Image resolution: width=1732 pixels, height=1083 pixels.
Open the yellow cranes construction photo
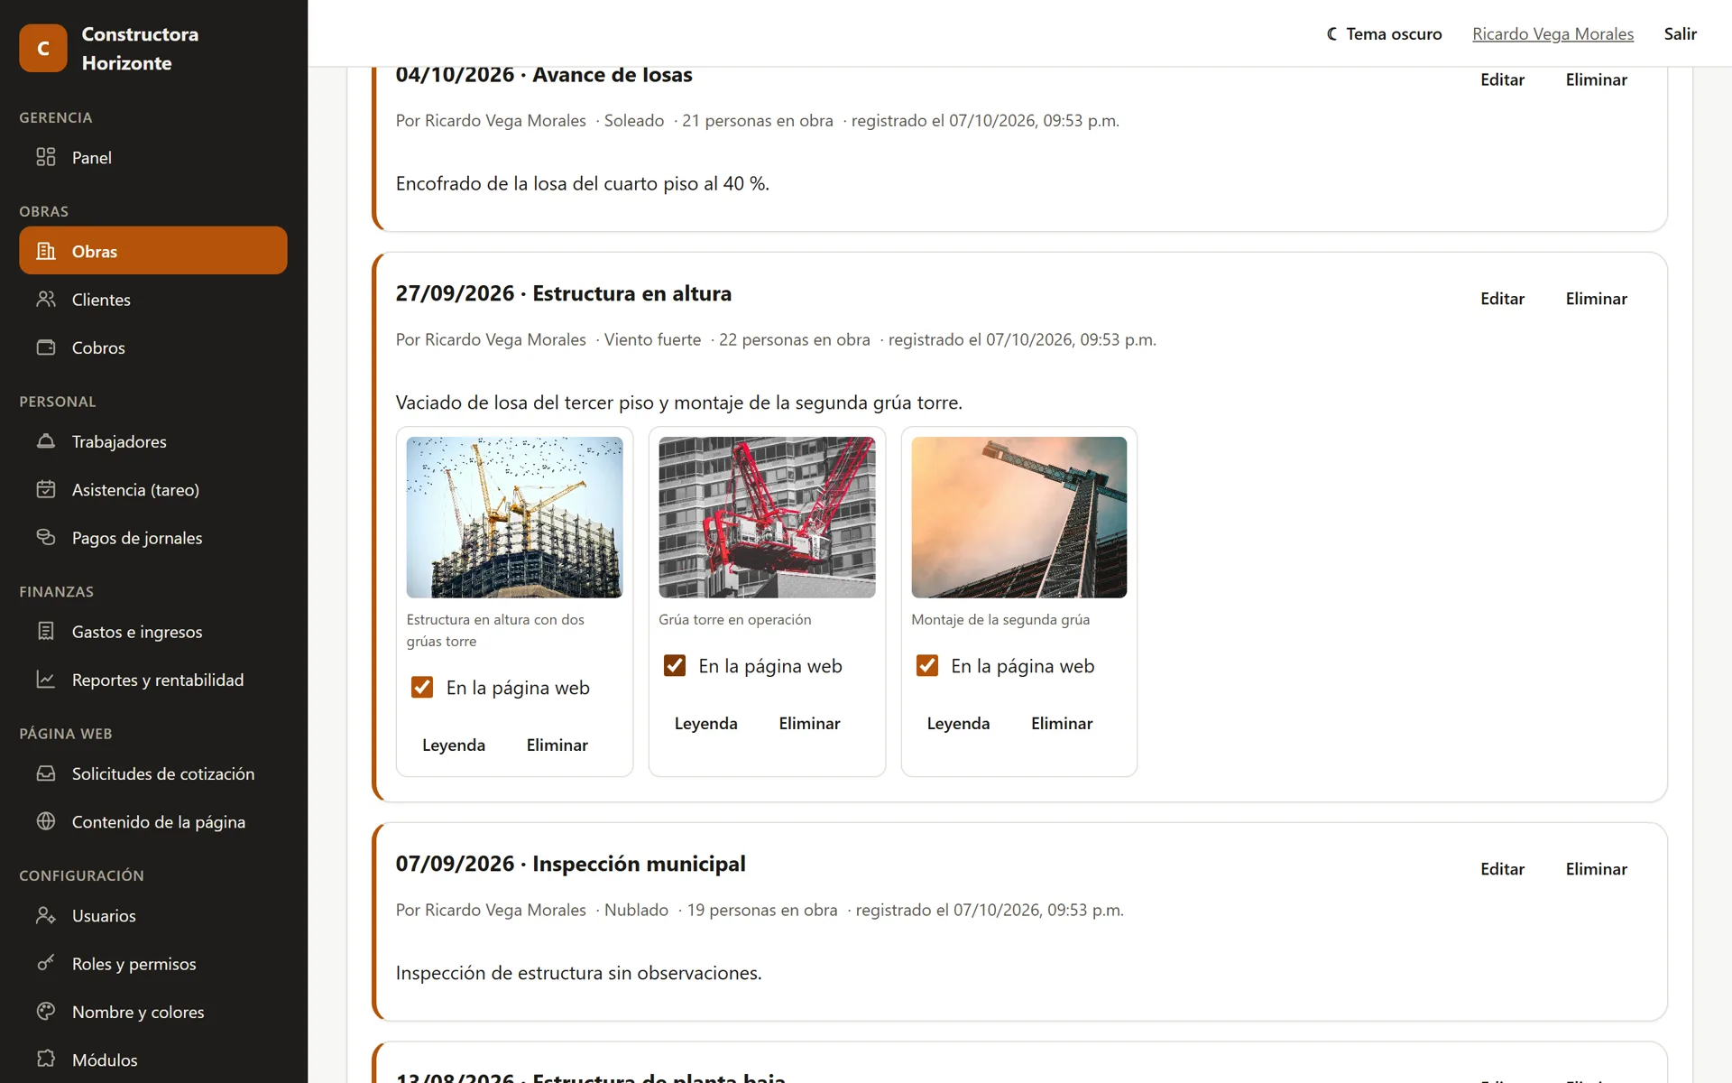[x=514, y=517]
